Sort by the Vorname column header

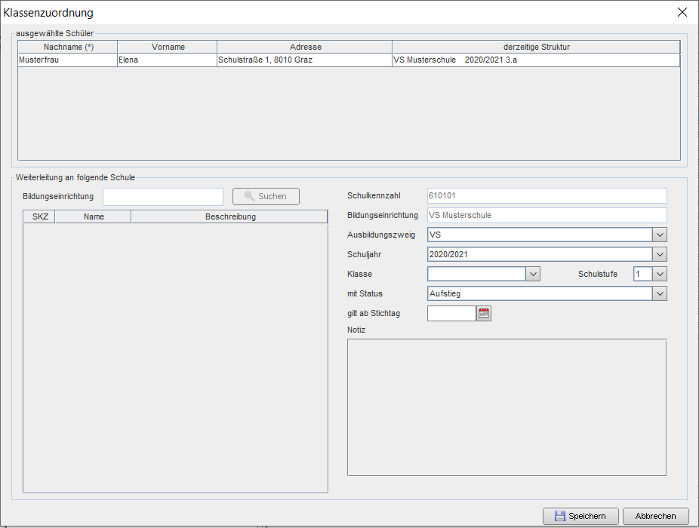(x=168, y=47)
